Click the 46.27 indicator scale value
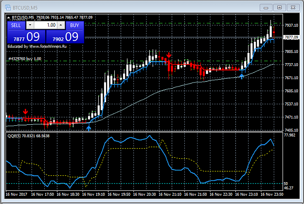The width and height of the screenshot is (304, 204). coord(288,188)
